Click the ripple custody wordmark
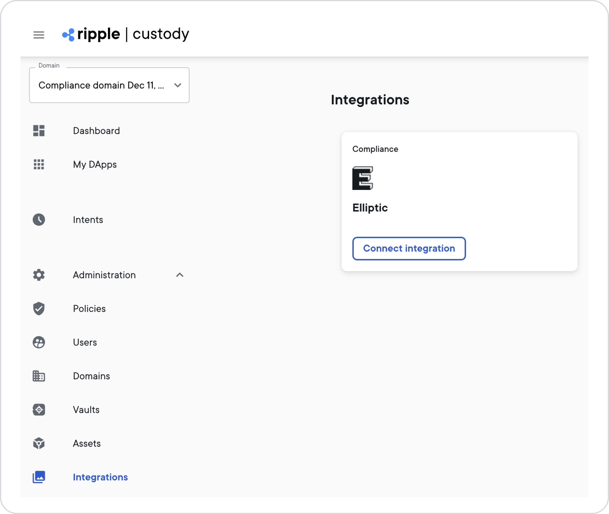Viewport: 609px width, 514px height. (x=134, y=34)
